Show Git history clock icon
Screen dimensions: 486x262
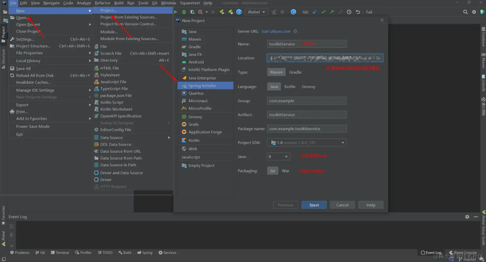click(349, 12)
